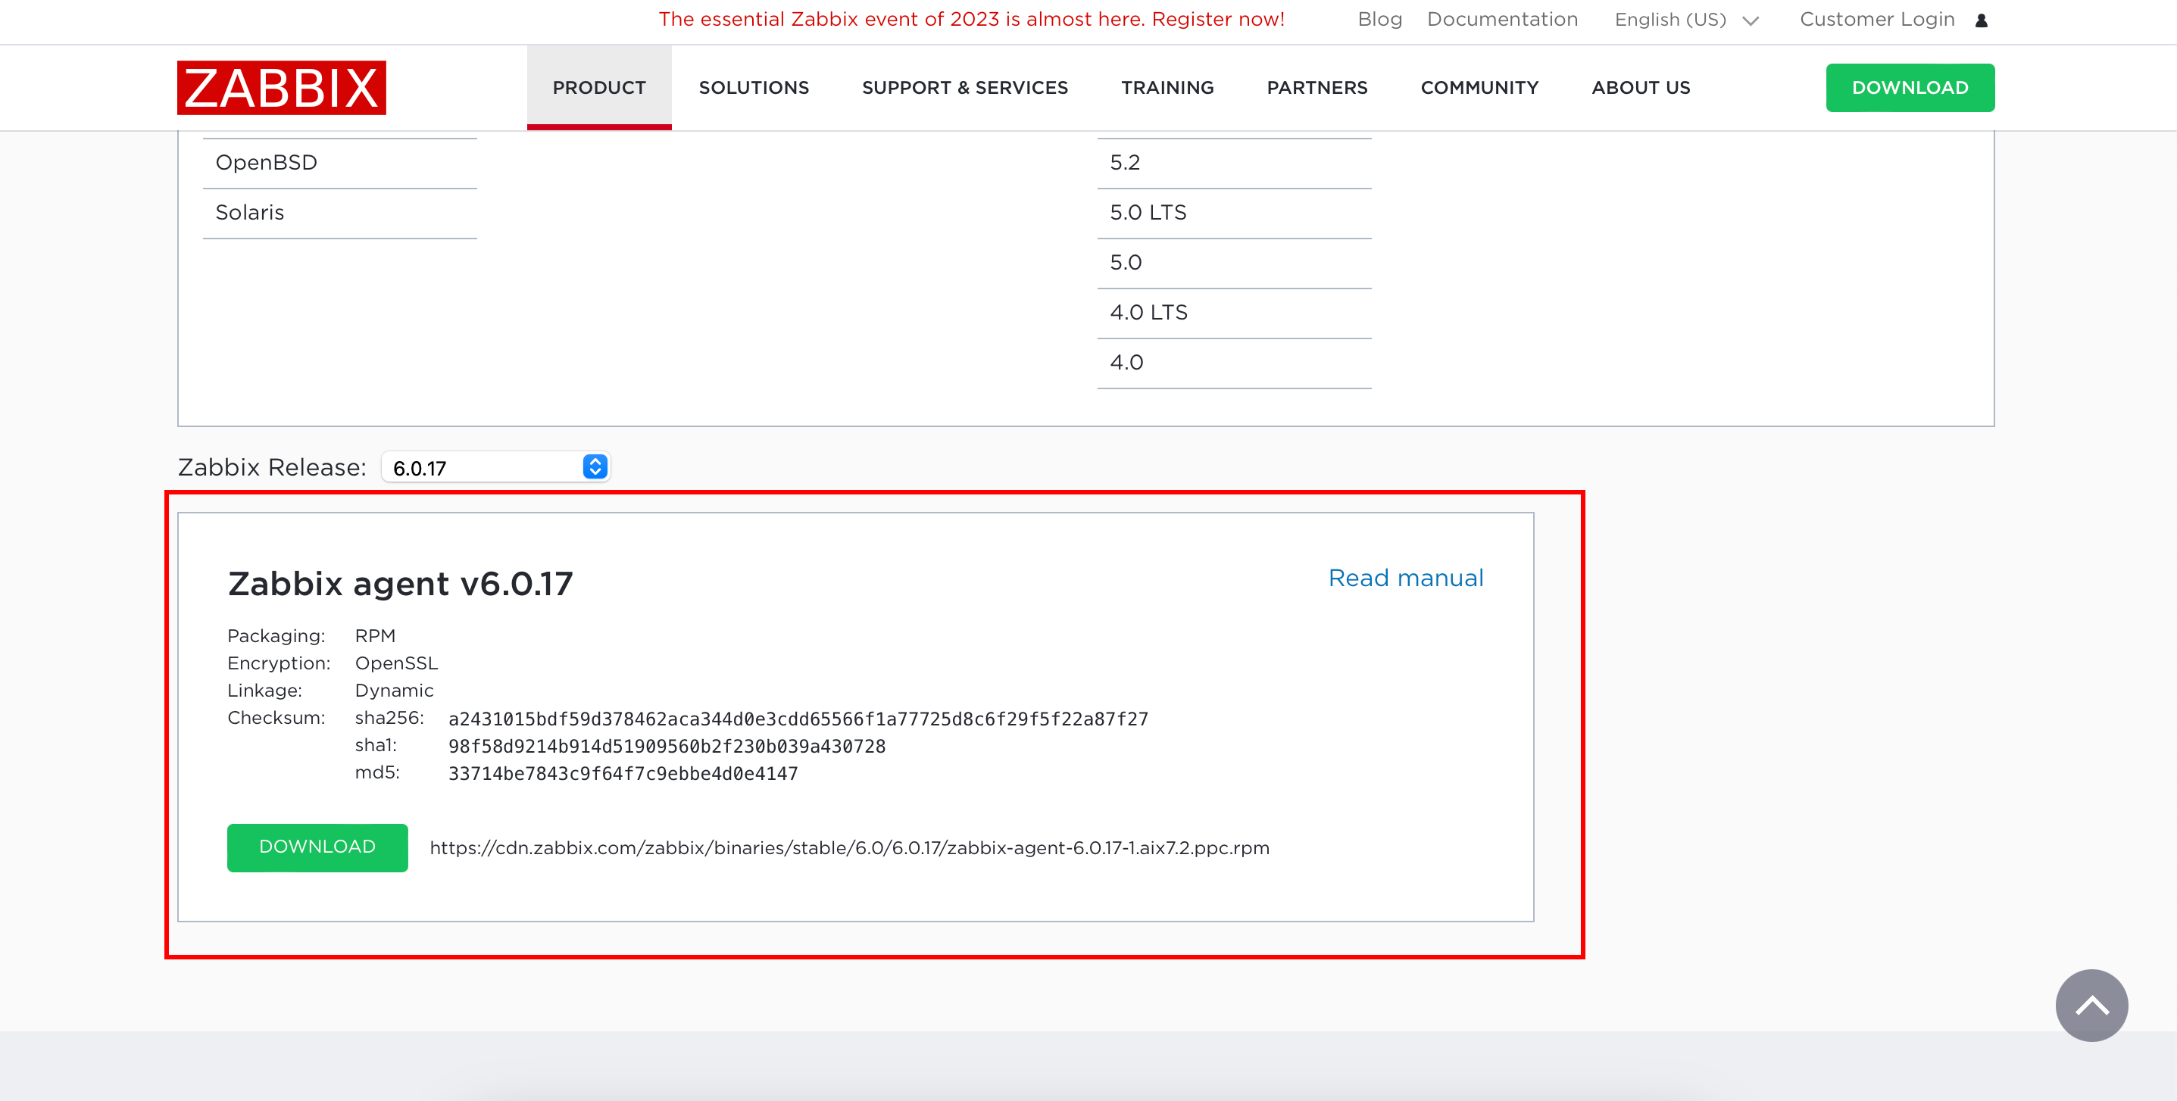The height and width of the screenshot is (1101, 2177).
Task: Open the TRAINING menu
Action: 1167,88
